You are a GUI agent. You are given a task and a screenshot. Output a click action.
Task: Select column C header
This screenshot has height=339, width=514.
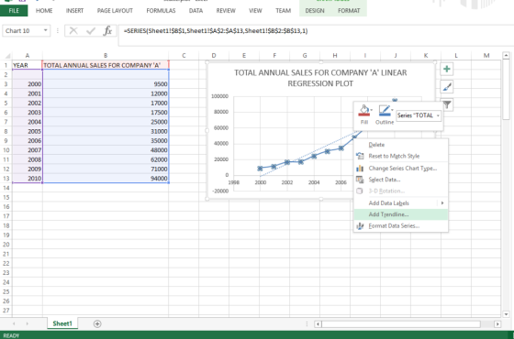pyautogui.click(x=184, y=56)
